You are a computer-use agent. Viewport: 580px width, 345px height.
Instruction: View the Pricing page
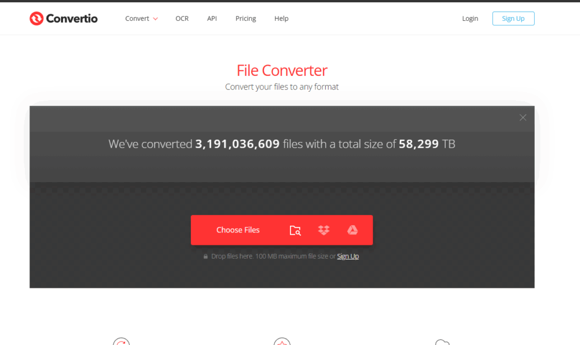tap(246, 19)
